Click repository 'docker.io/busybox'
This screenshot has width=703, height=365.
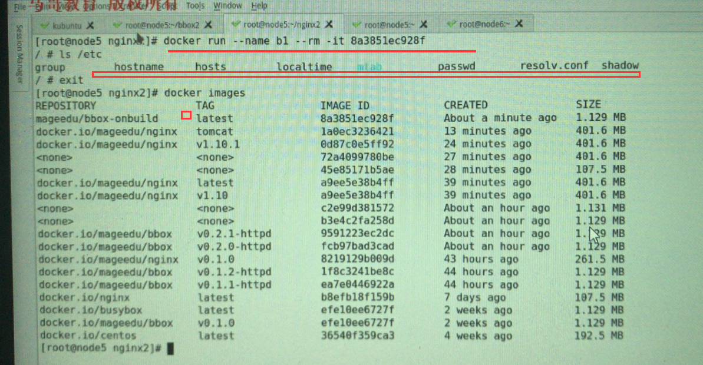tap(91, 310)
